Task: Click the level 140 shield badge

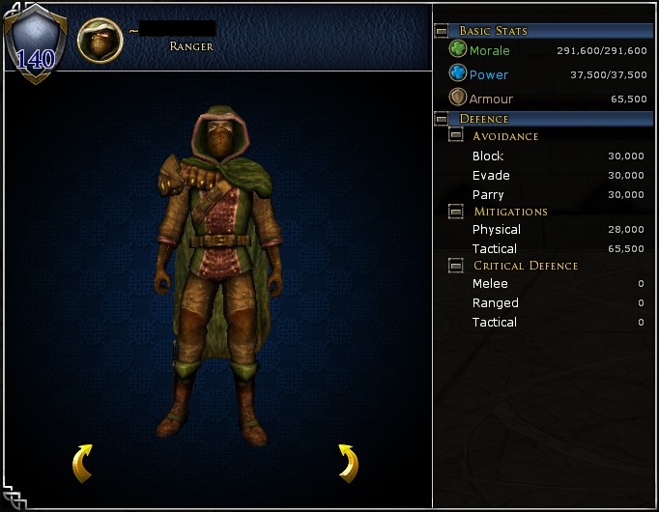Action: coord(36,43)
